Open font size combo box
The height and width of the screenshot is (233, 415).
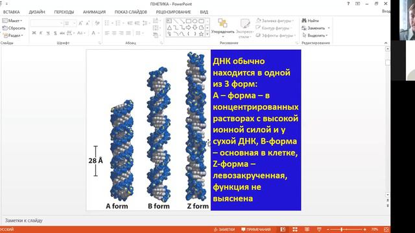click(70, 23)
